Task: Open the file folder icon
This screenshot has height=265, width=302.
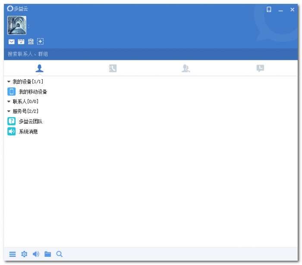Action: tap(48, 254)
